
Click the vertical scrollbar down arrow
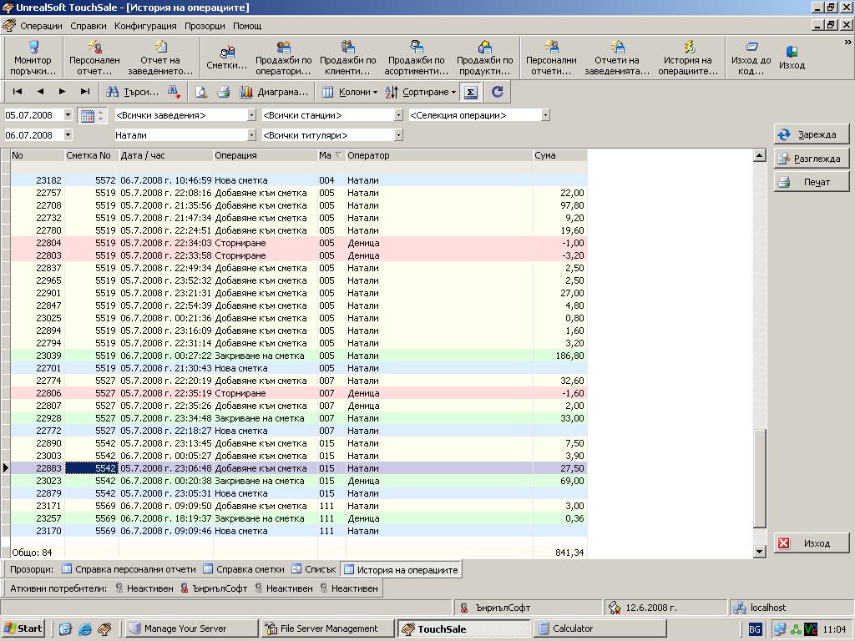pyautogui.click(x=759, y=551)
